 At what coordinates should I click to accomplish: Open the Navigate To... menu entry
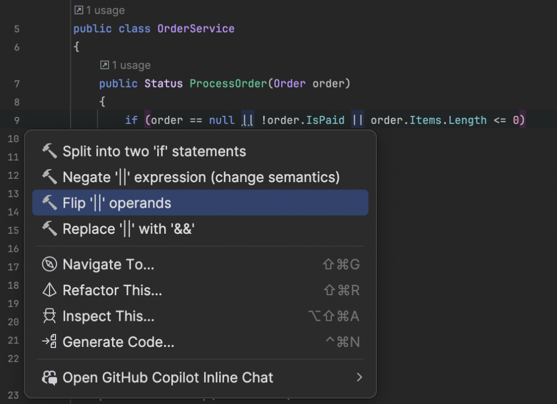[108, 265]
